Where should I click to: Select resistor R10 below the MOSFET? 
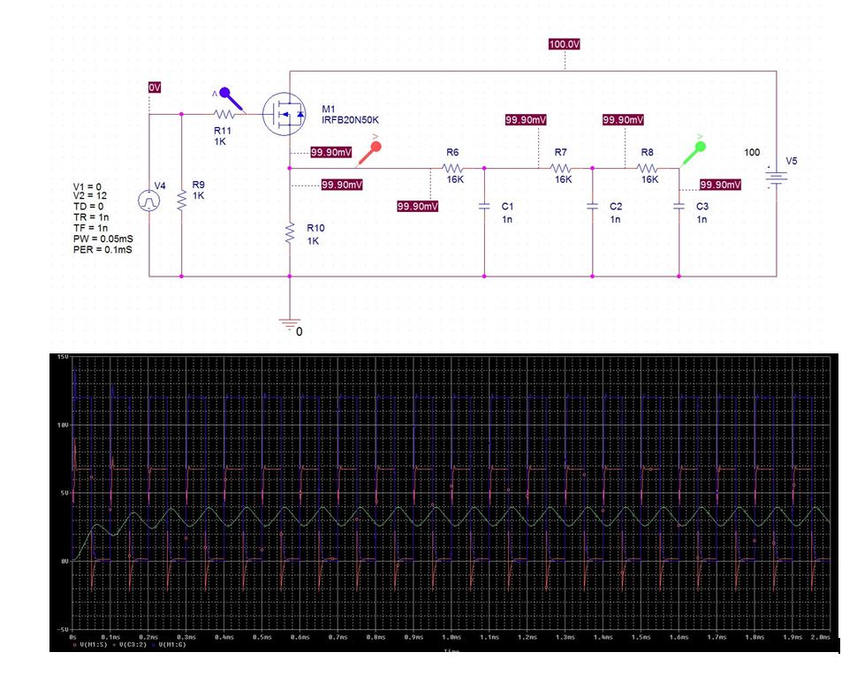click(x=289, y=234)
